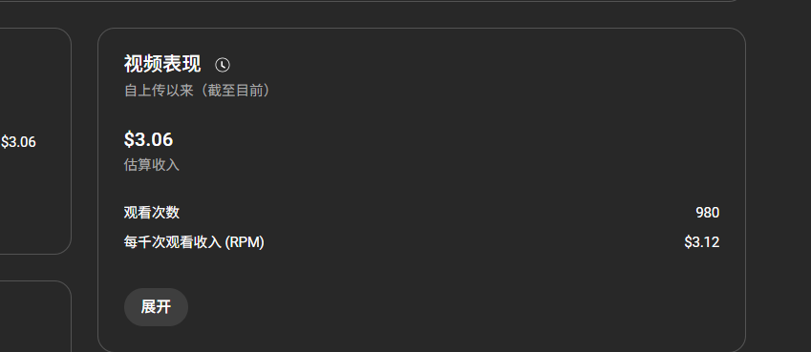811x352 pixels.
Task: Click the 估算收入 label
Action: point(152,165)
